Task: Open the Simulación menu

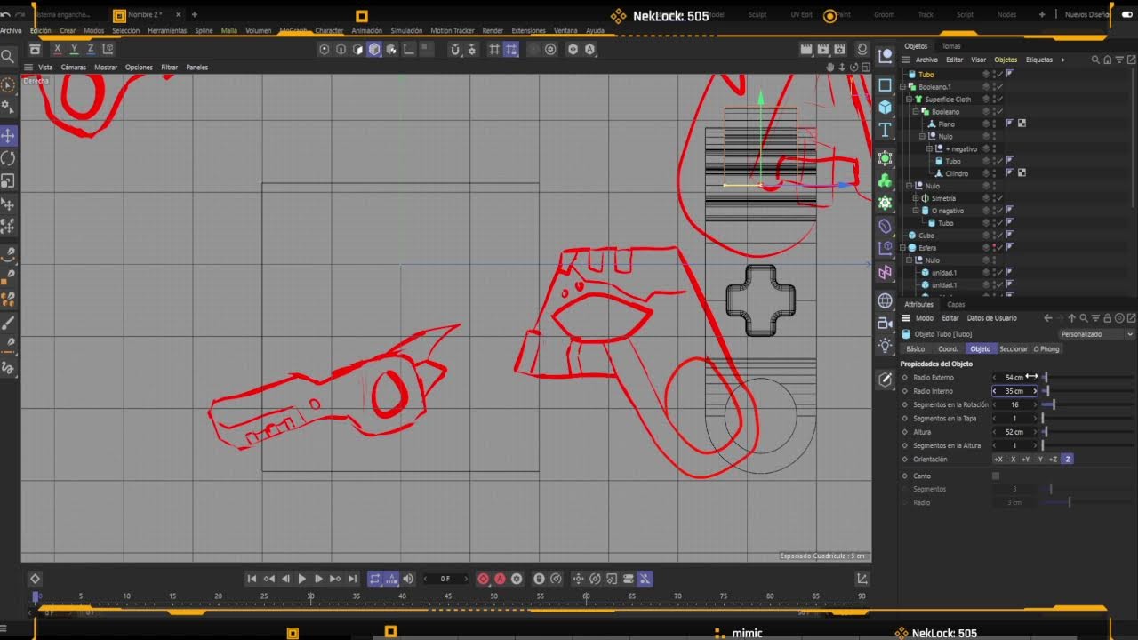Action: coord(406,30)
